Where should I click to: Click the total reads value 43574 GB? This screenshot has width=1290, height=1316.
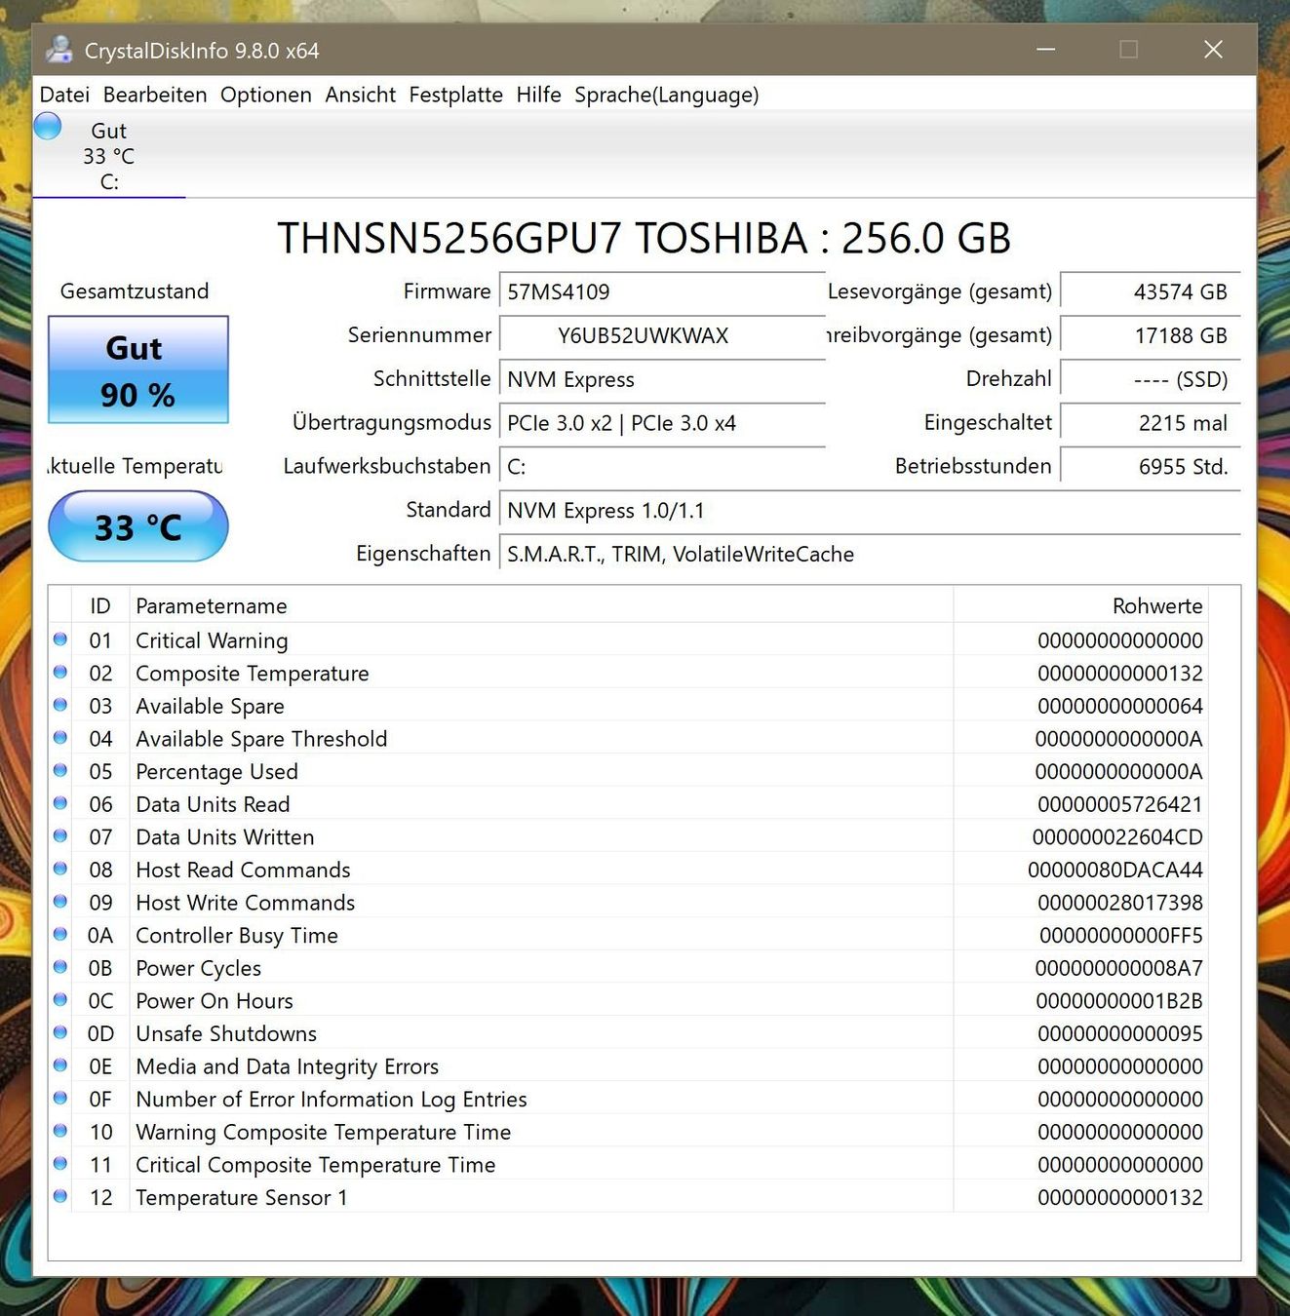(1151, 292)
